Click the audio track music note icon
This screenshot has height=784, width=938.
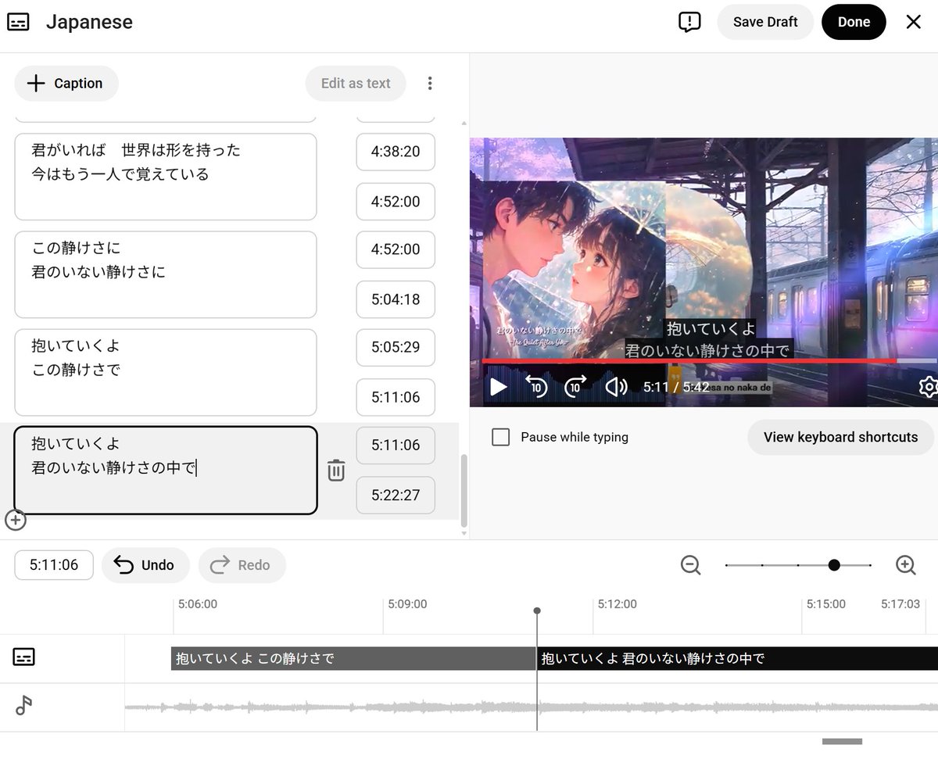pyautogui.click(x=24, y=706)
